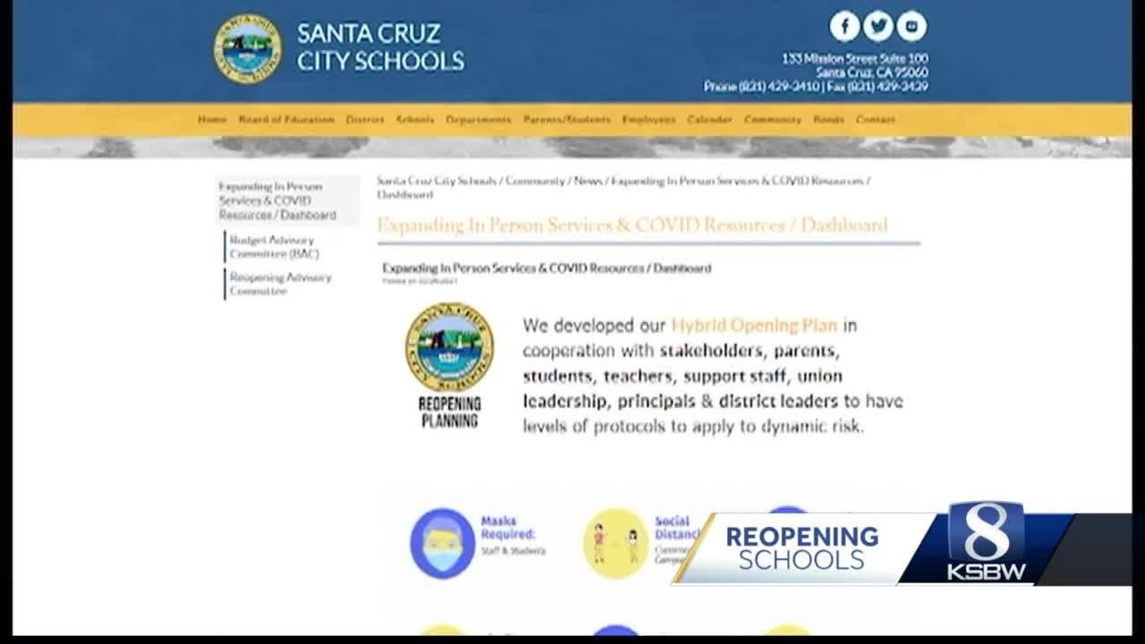The image size is (1145, 644).
Task: Open the Departments menu item
Action: 479,119
